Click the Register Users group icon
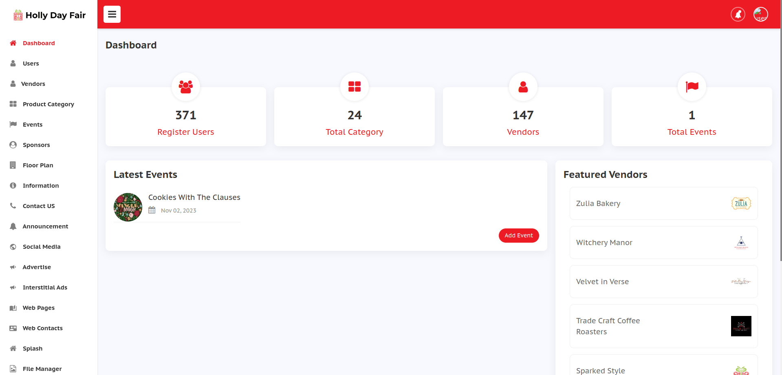 click(x=186, y=87)
